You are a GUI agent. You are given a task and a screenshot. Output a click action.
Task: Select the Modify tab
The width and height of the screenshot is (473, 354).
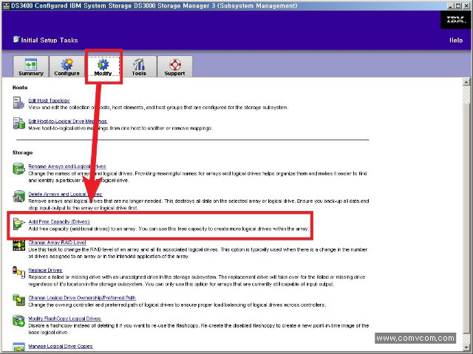tap(103, 66)
